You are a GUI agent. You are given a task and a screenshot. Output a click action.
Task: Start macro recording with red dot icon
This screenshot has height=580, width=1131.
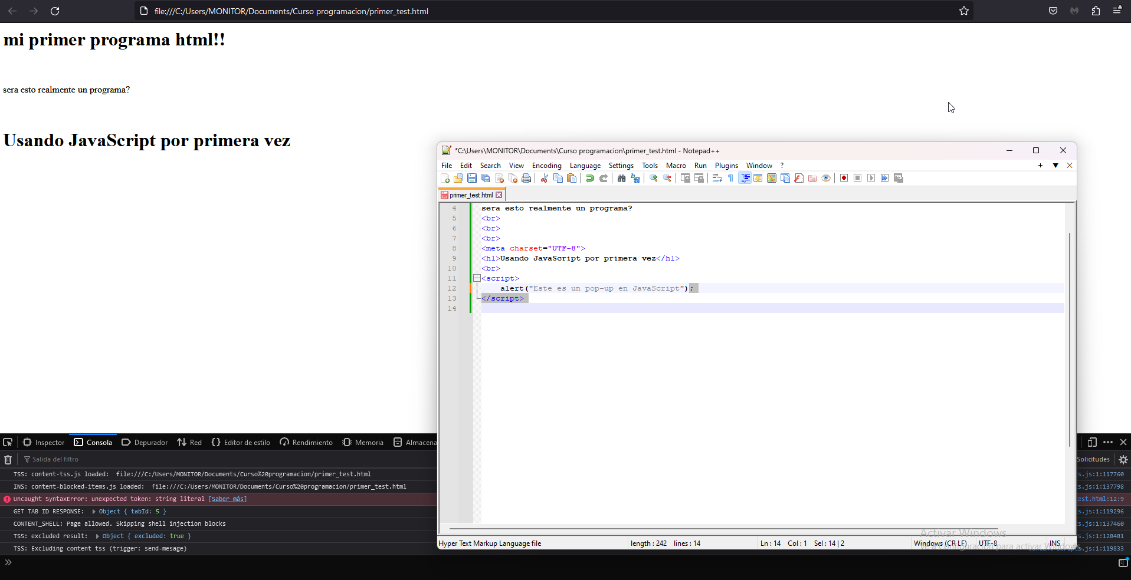click(844, 178)
